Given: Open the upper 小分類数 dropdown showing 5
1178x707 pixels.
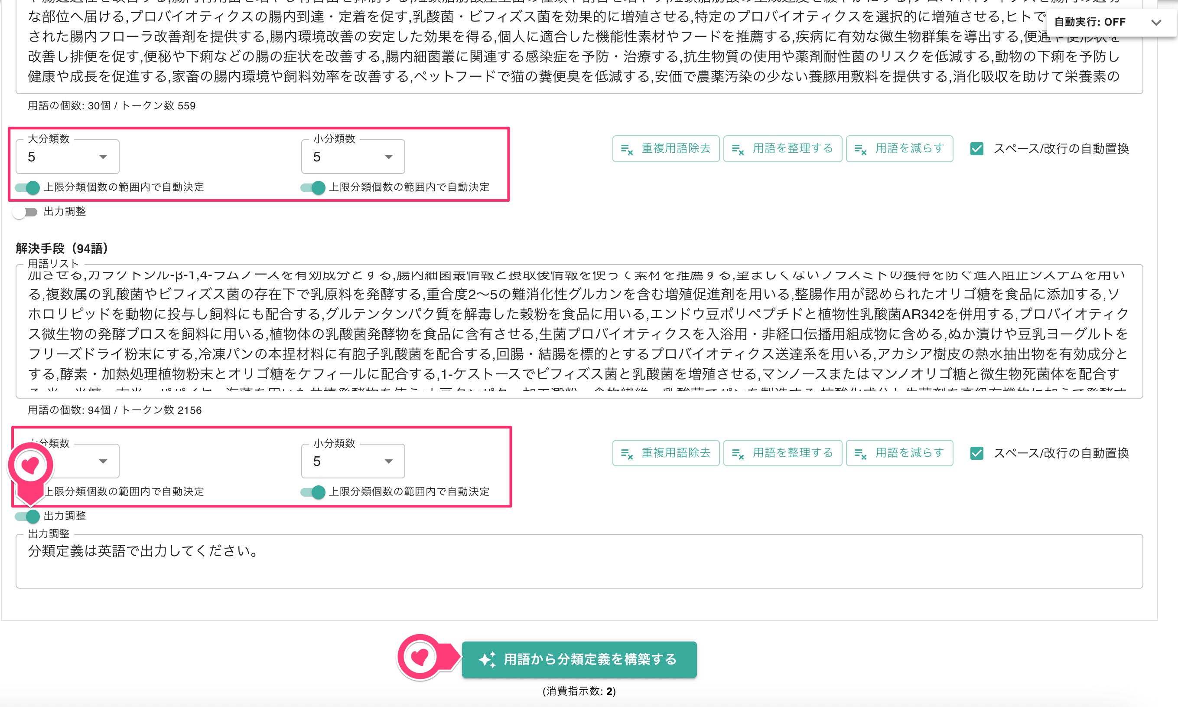Looking at the screenshot, I should tap(353, 156).
